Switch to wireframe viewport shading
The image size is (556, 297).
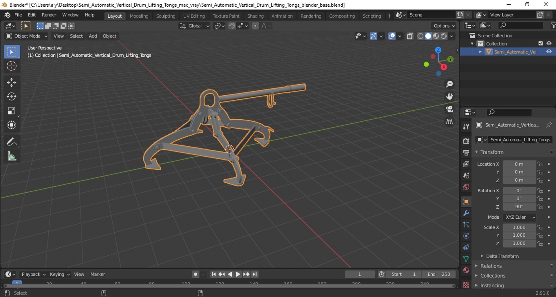click(x=420, y=36)
